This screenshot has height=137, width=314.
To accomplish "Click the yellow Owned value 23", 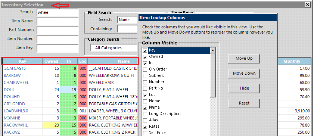I will 51,125.
